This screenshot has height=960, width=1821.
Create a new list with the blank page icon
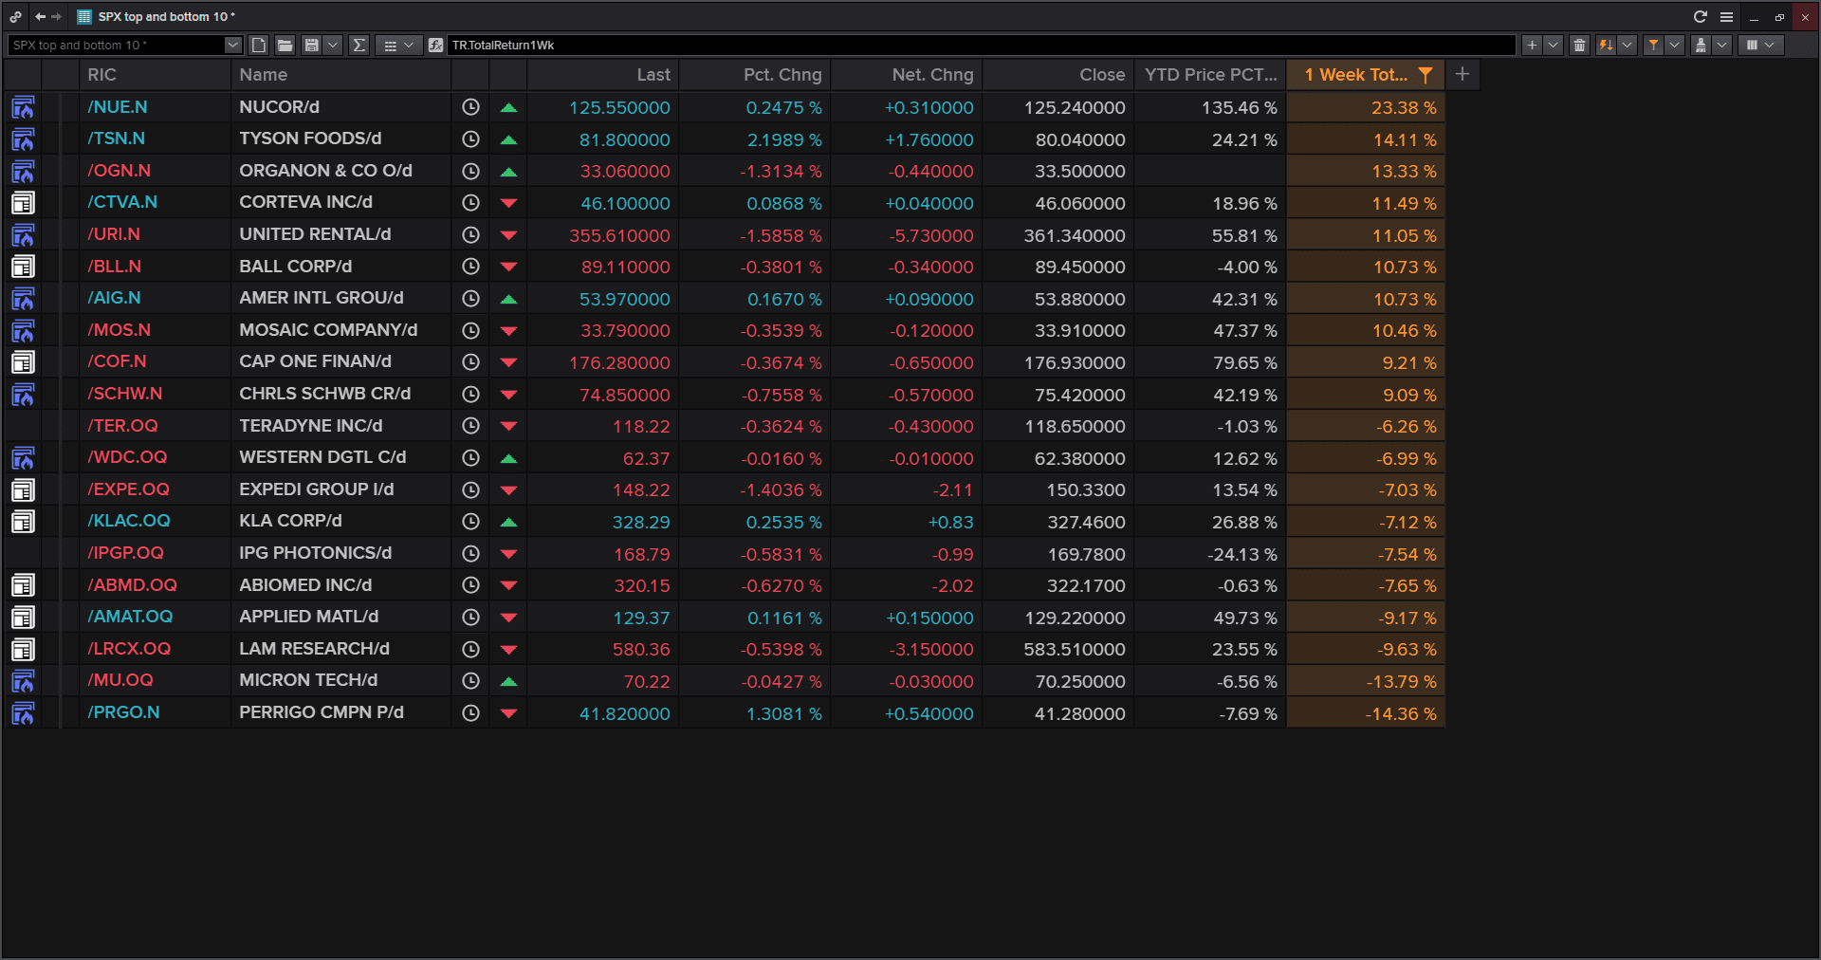click(x=259, y=45)
